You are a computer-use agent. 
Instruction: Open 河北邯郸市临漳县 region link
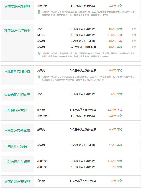tap(17, 71)
